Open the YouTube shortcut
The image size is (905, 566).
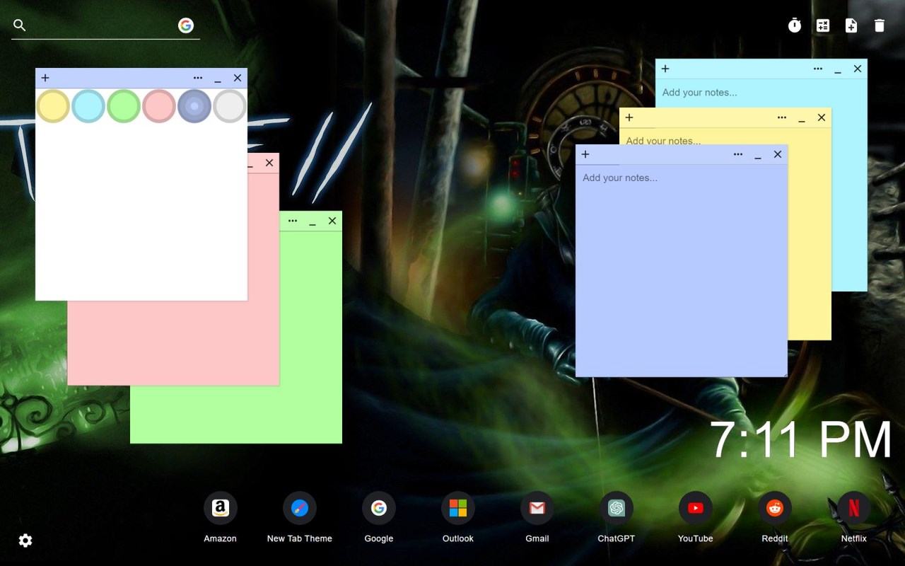(x=696, y=508)
